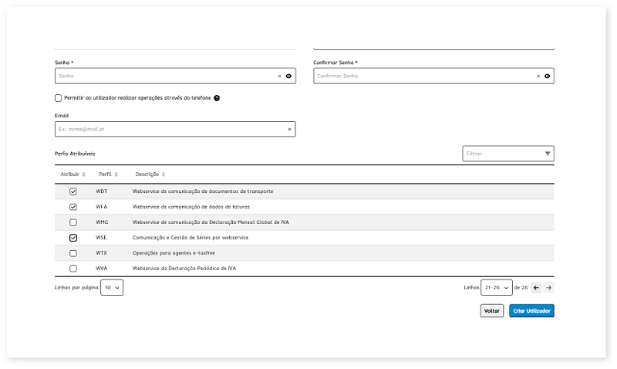
Task: Show password in Senha field
Action: click(x=288, y=76)
